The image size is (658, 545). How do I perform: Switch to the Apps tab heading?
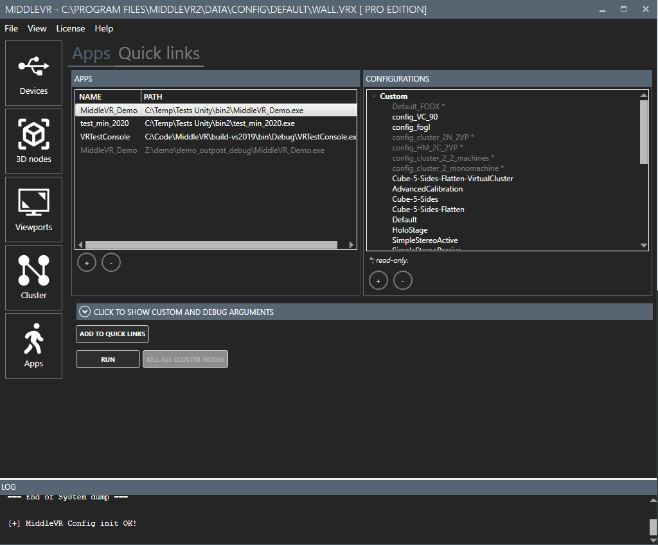click(91, 54)
